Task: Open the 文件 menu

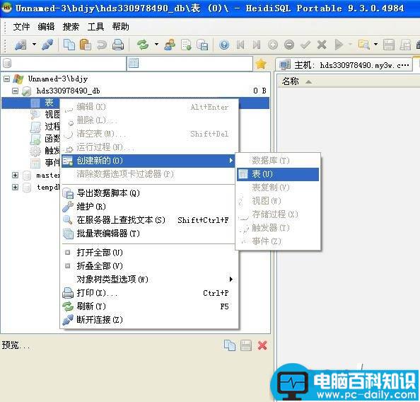Action: click(21, 27)
